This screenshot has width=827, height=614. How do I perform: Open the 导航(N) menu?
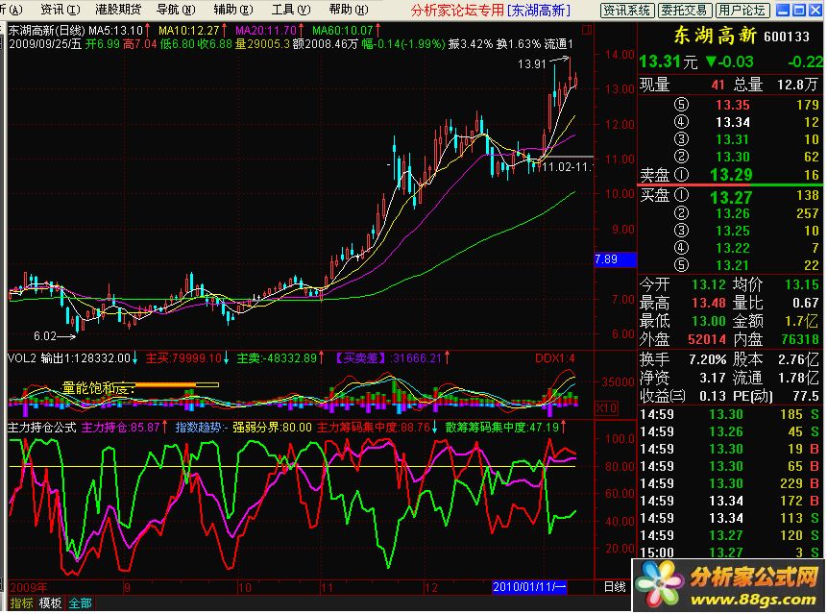tap(176, 10)
